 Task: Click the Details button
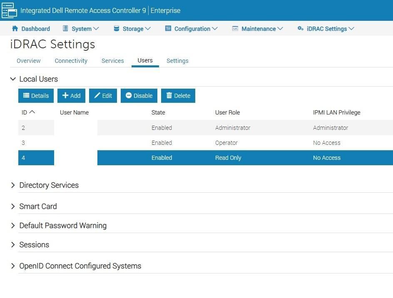(x=36, y=95)
